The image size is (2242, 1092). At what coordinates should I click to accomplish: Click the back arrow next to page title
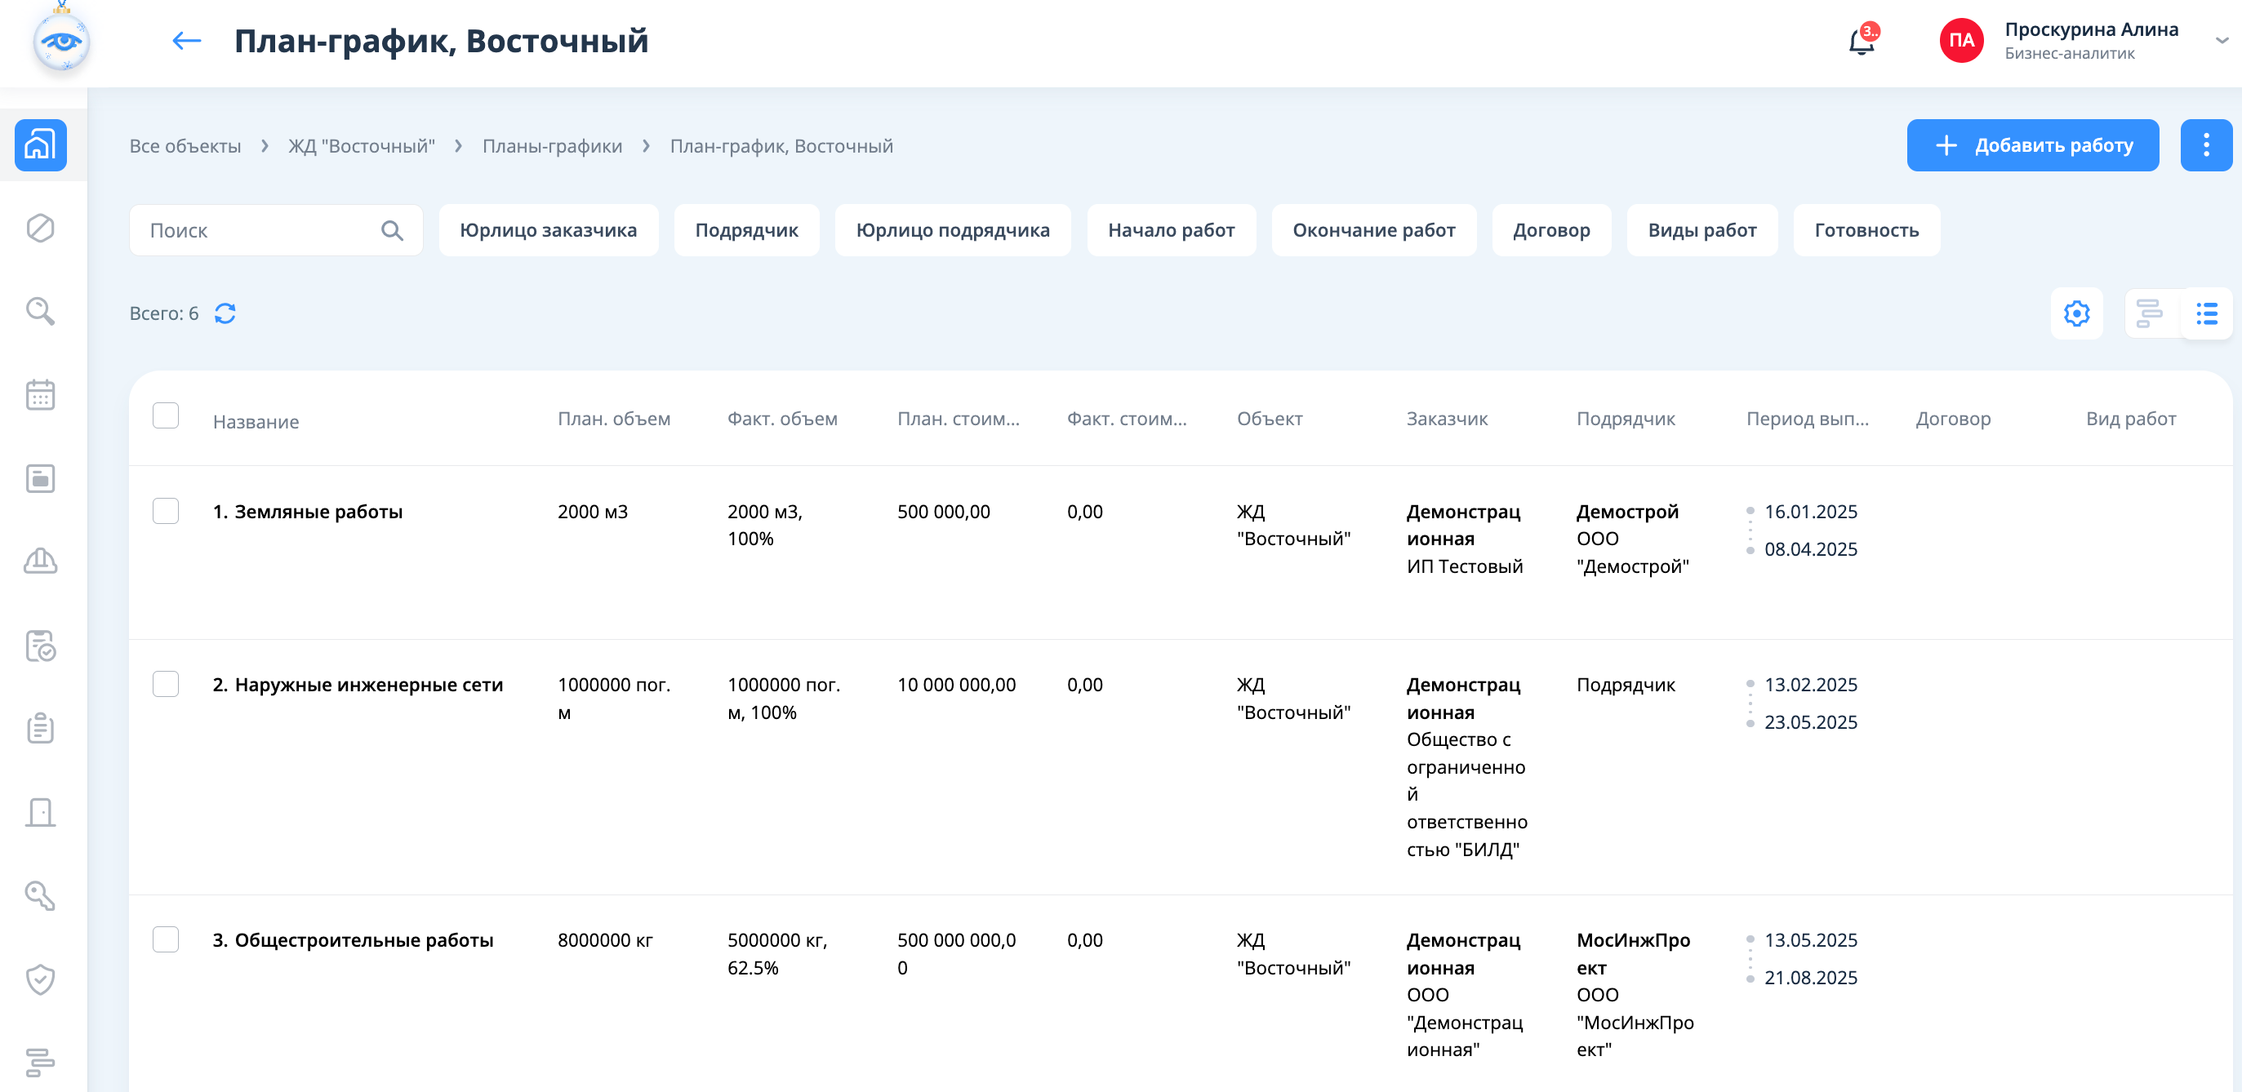coord(186,41)
